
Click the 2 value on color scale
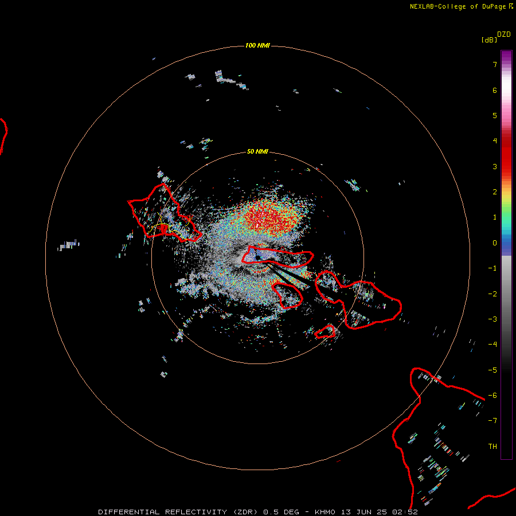495,192
